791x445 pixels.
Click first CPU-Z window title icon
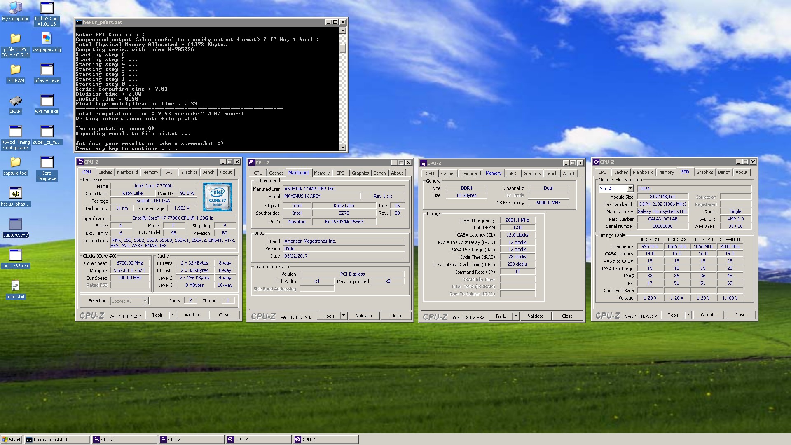80,162
